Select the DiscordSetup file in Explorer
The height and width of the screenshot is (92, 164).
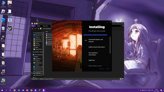pyautogui.click(x=49, y=34)
